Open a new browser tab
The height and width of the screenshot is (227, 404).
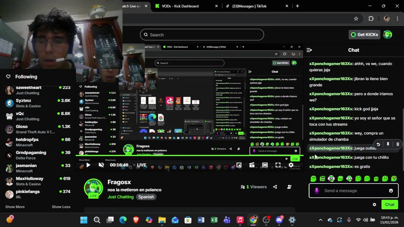297,6
